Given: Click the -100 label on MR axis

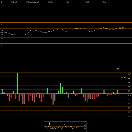Looking at the screenshot, I should coord(129,116).
